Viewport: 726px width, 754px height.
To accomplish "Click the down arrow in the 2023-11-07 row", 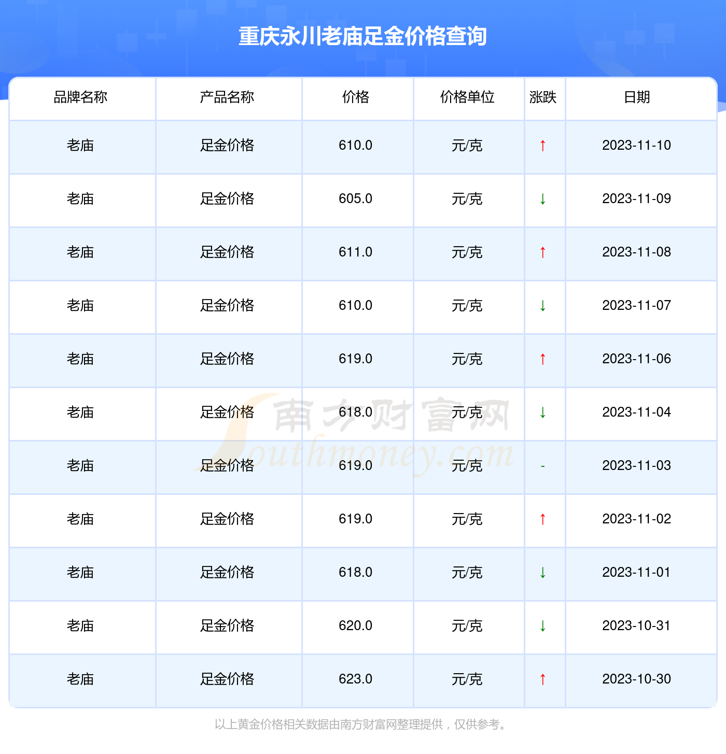I will (542, 306).
